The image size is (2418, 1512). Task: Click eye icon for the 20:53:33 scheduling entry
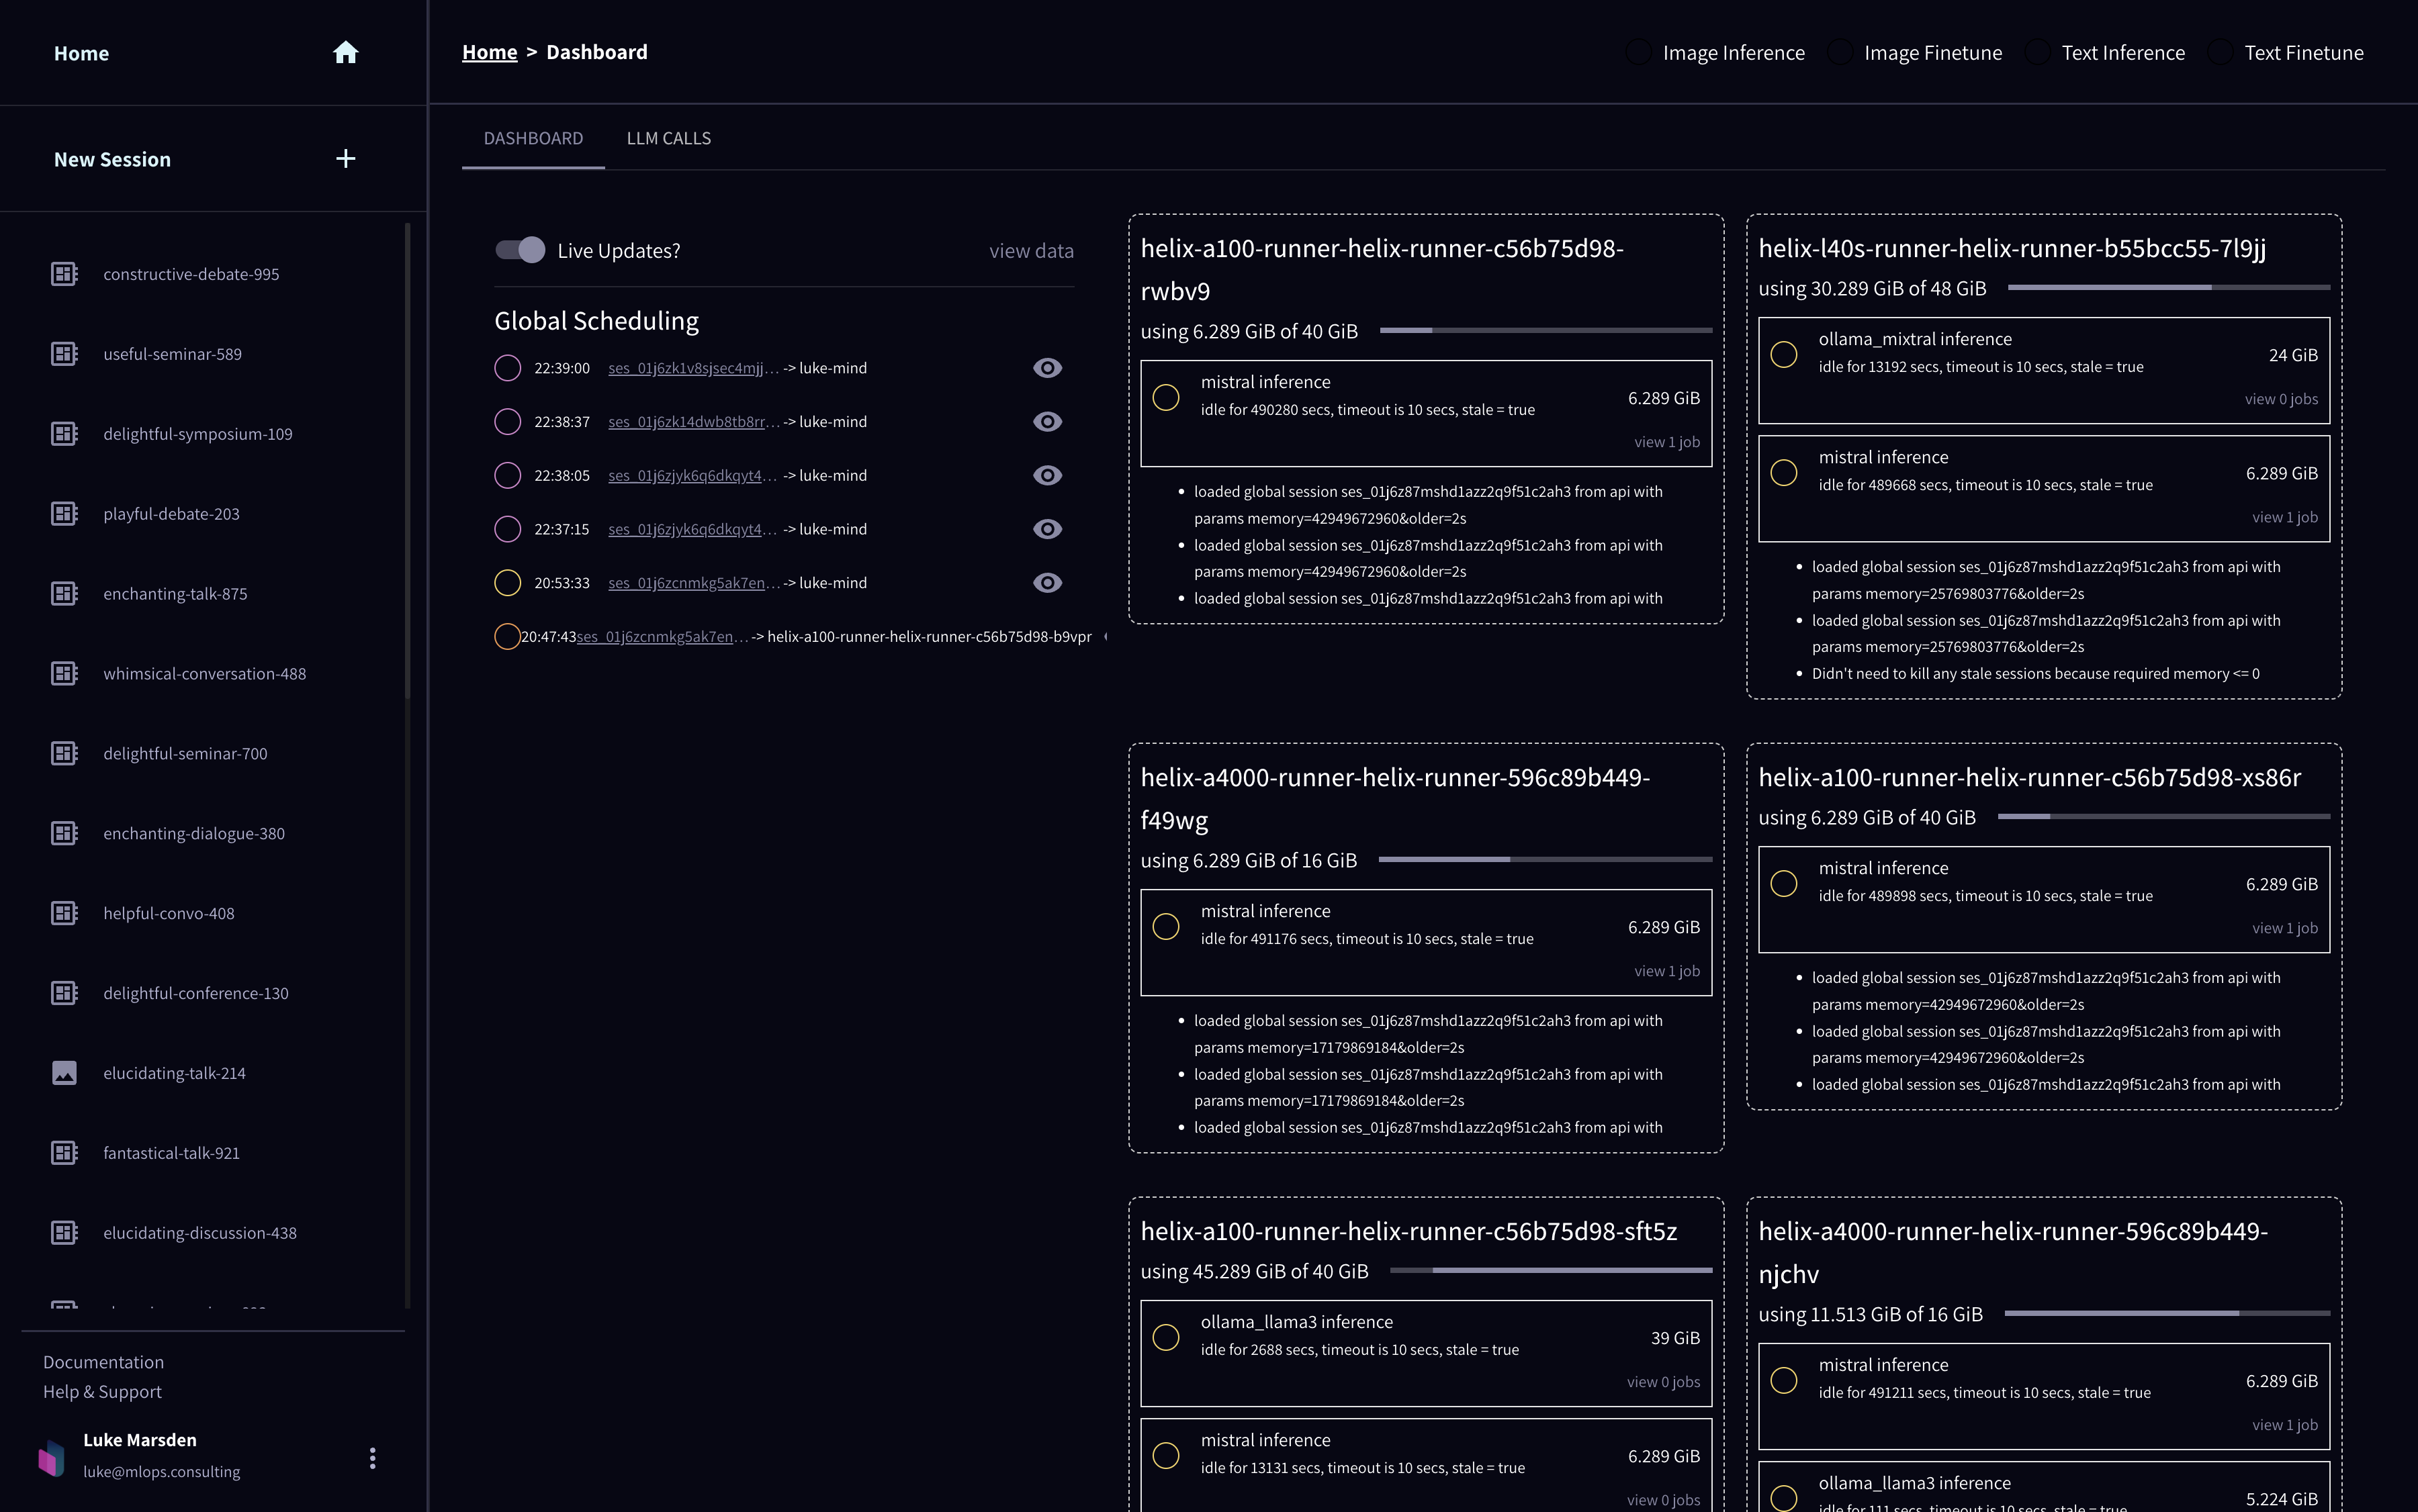1046,583
